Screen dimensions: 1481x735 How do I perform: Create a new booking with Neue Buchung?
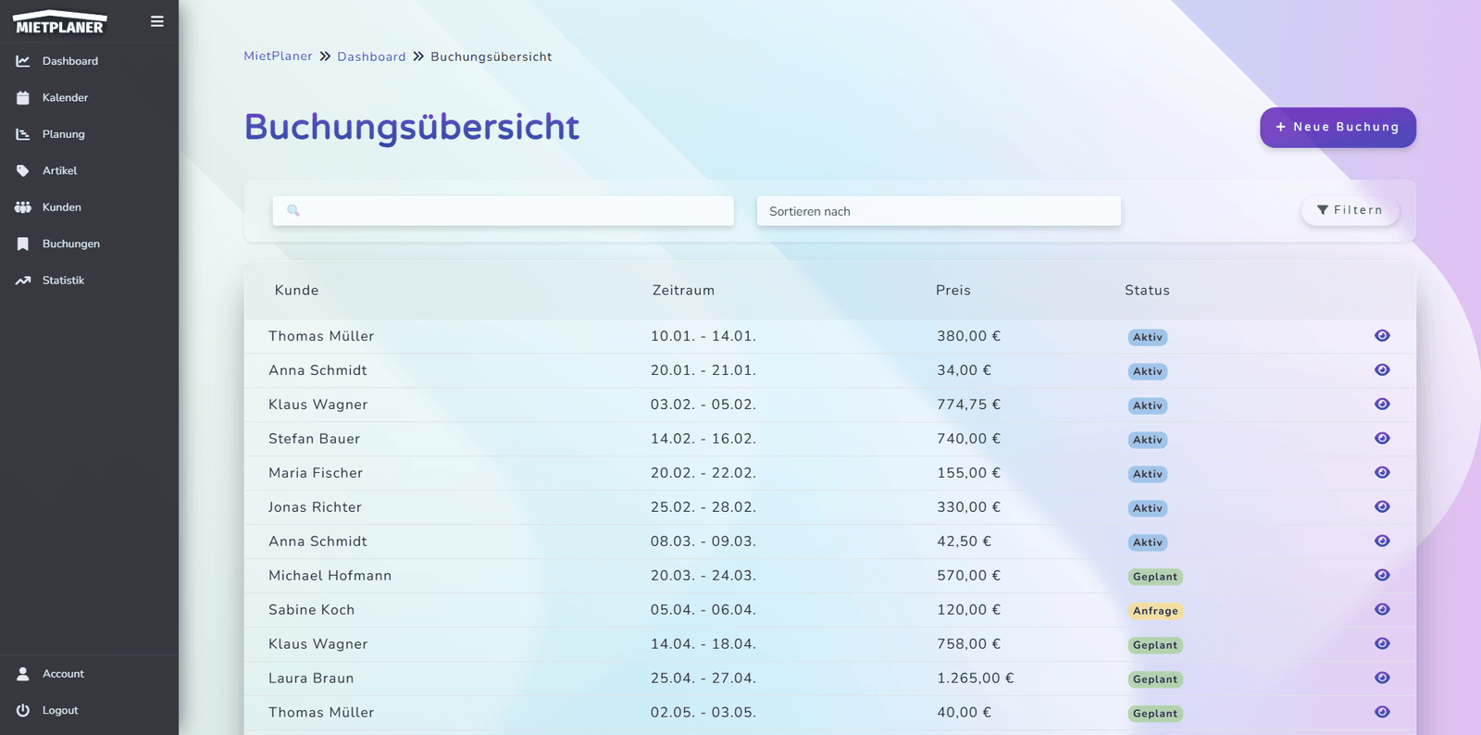coord(1338,128)
